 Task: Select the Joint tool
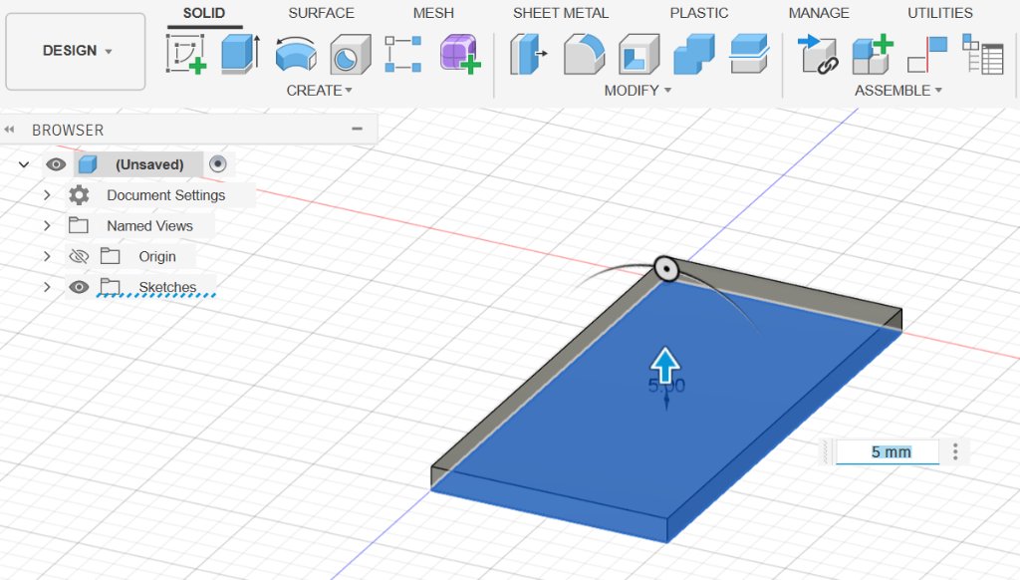pyautogui.click(x=927, y=54)
